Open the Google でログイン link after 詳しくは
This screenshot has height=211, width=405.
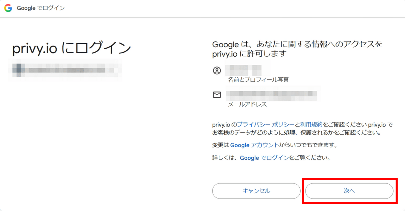[x=264, y=158]
